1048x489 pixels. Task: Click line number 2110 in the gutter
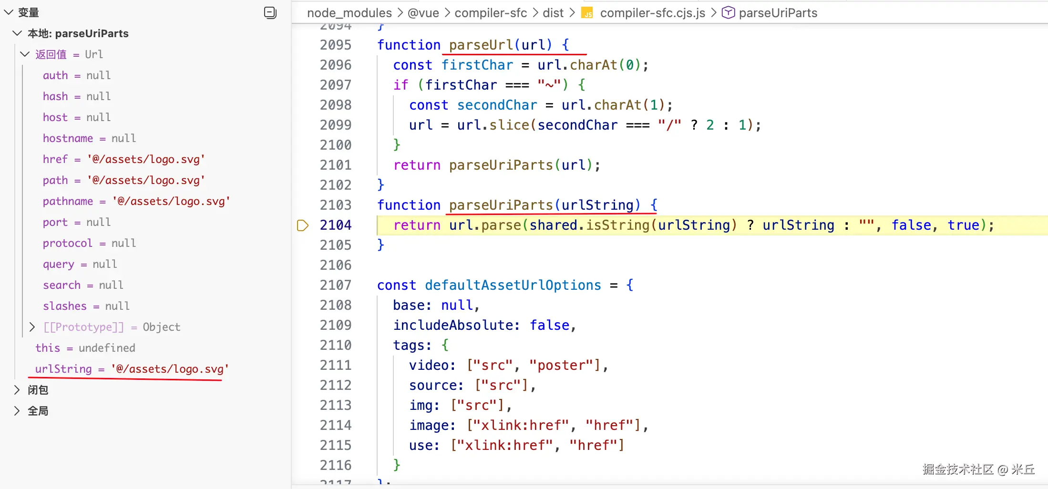(x=336, y=345)
